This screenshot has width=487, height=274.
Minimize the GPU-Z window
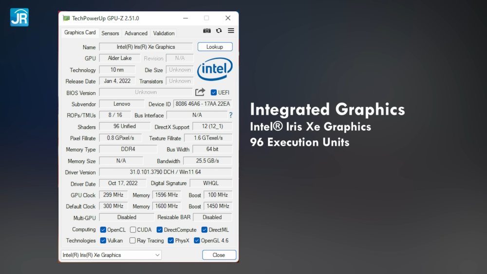186,18
